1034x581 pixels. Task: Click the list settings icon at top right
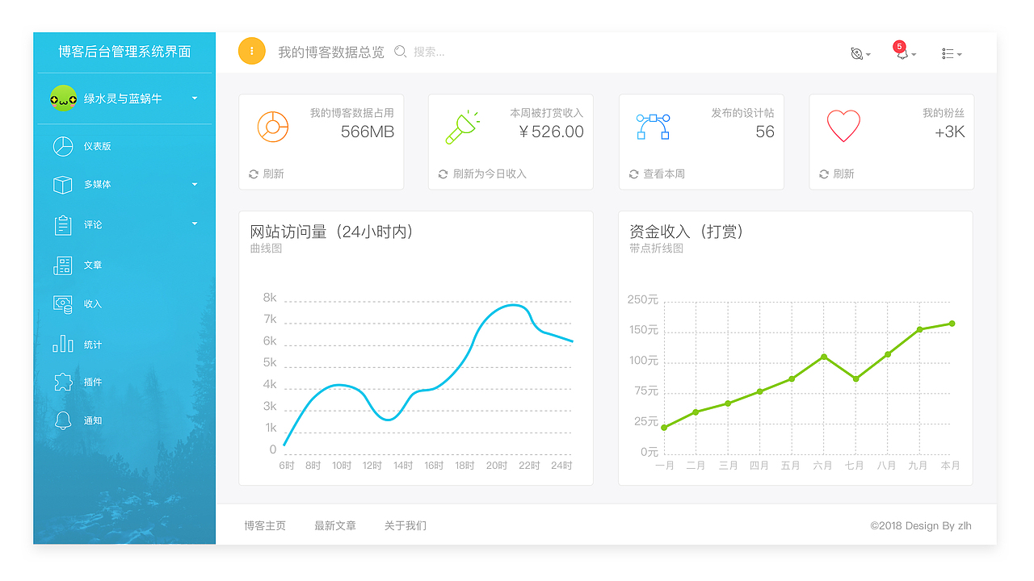tap(949, 53)
